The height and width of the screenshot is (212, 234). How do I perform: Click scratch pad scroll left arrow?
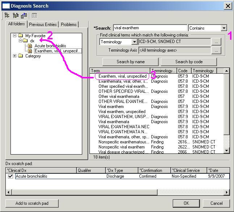pyautogui.click(x=9, y=192)
